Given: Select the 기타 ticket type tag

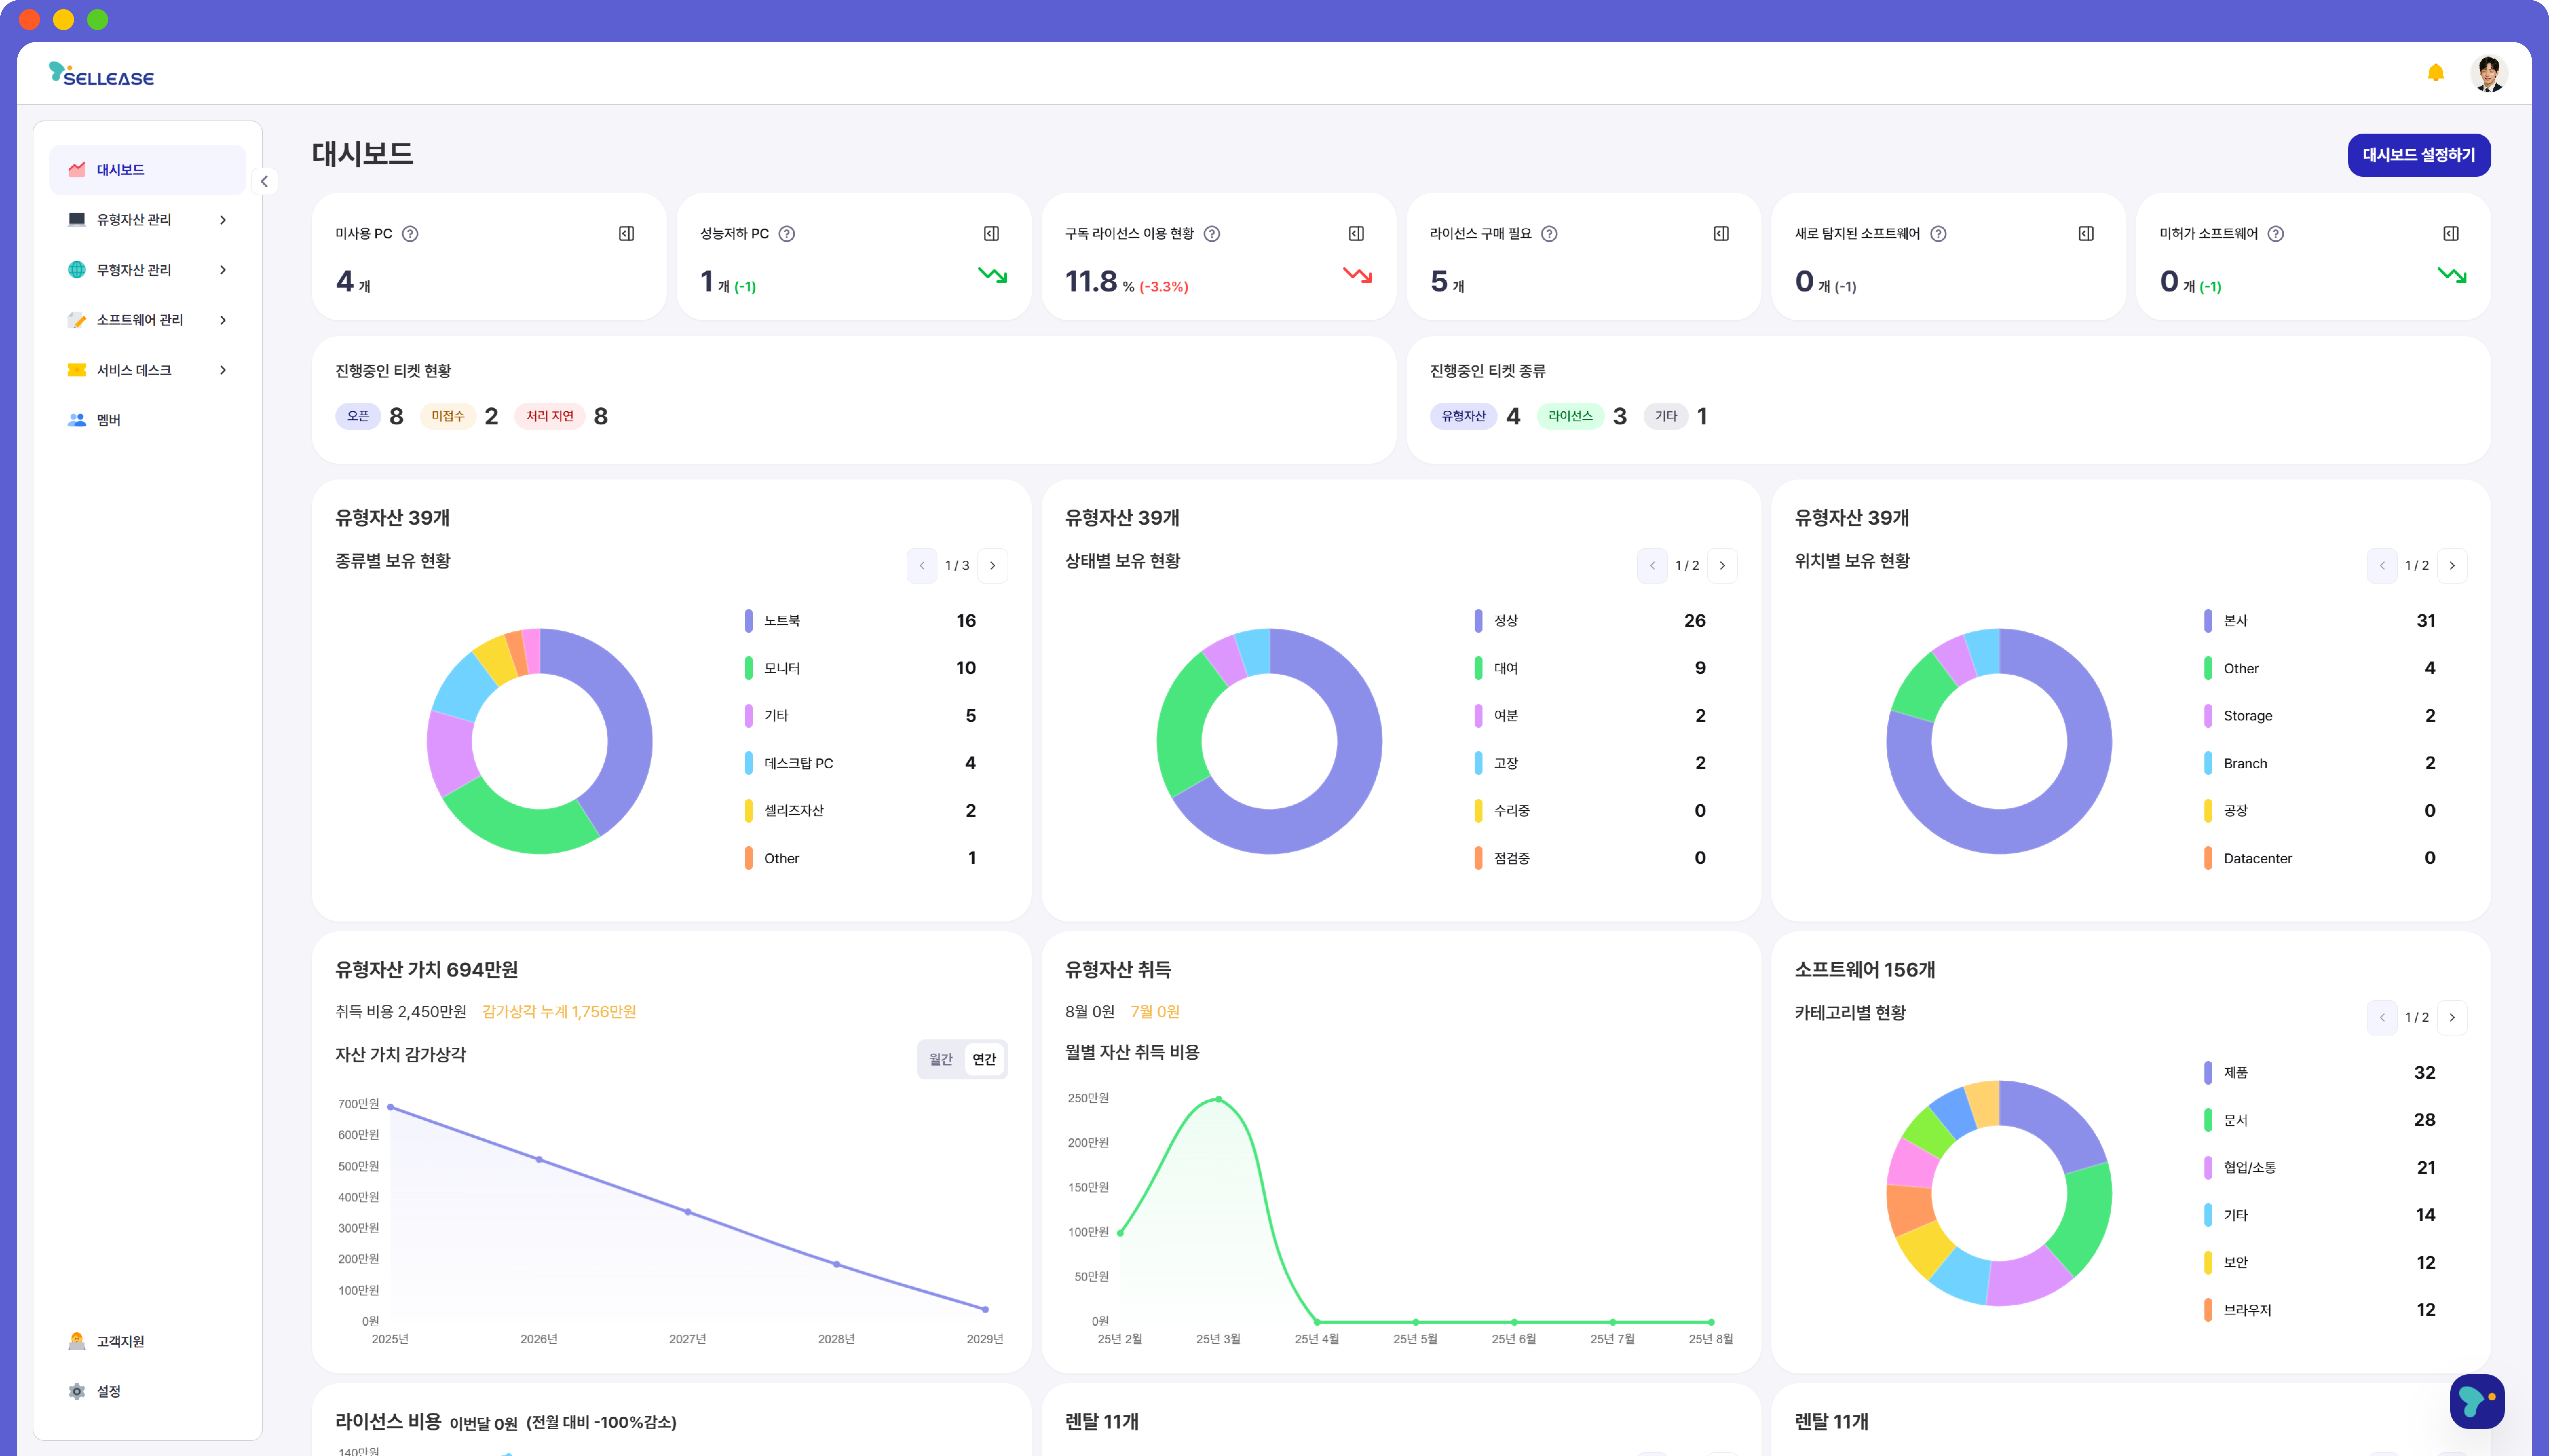Looking at the screenshot, I should pos(1666,416).
